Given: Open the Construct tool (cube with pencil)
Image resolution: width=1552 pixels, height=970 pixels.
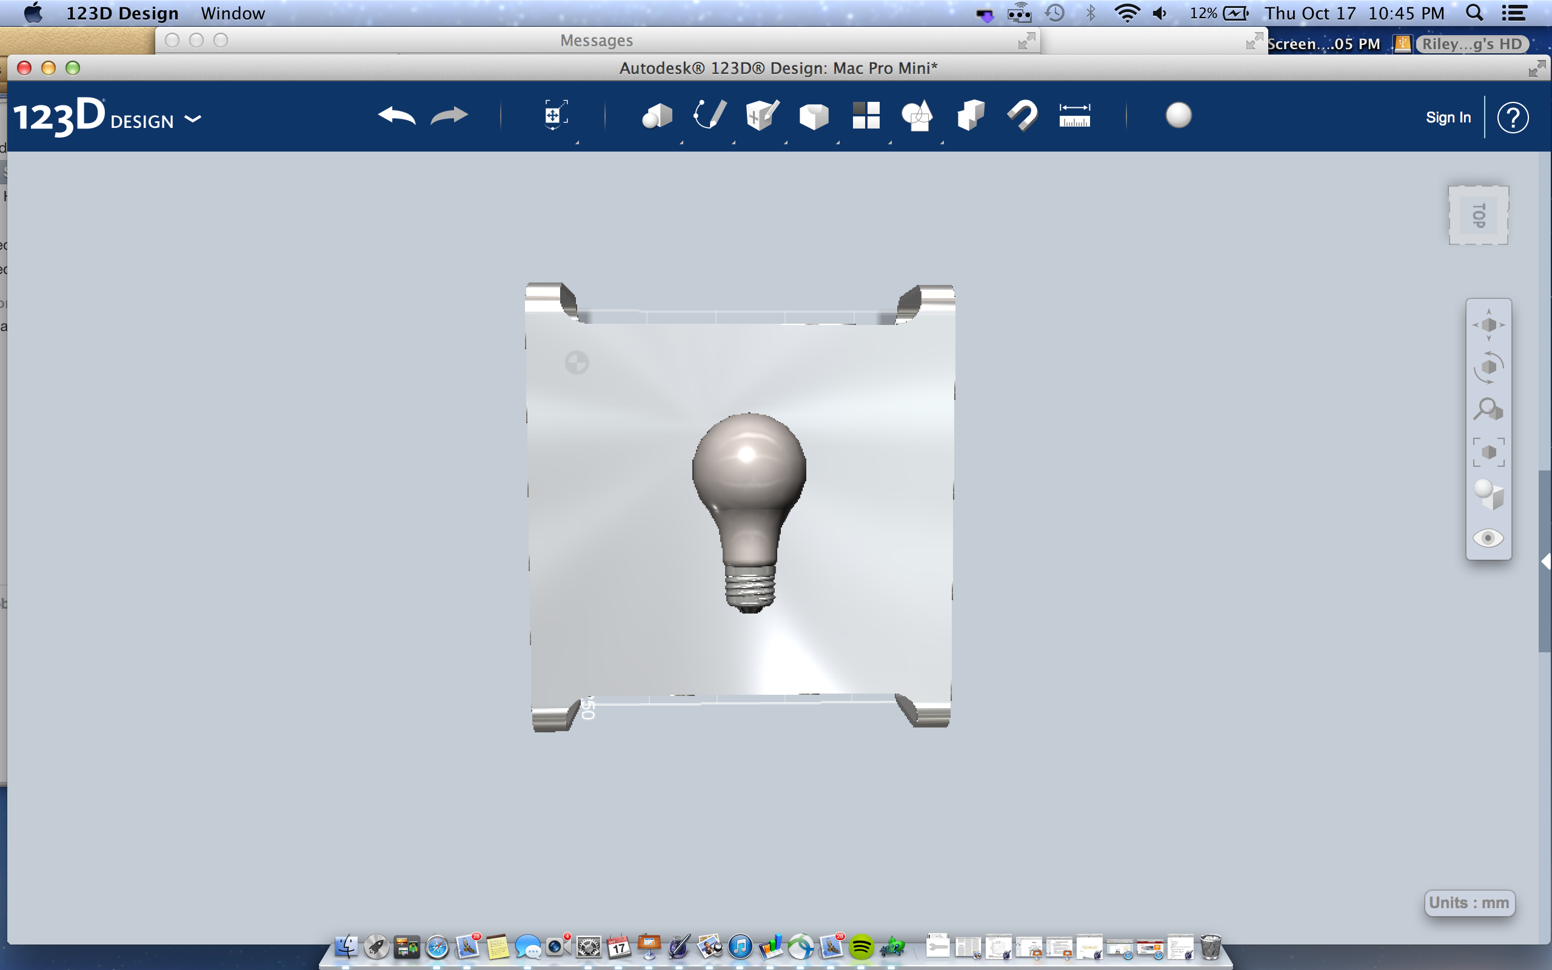Looking at the screenshot, I should point(761,115).
